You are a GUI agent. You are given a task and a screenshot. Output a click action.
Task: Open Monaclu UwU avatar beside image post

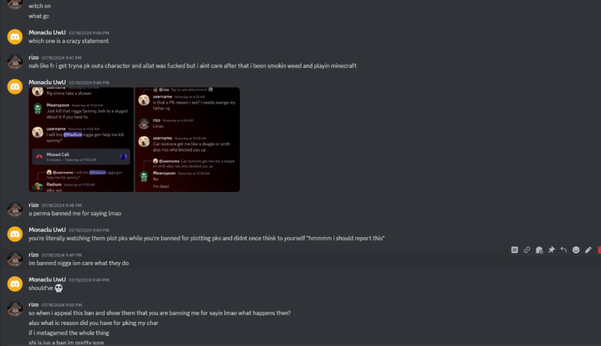(x=15, y=86)
